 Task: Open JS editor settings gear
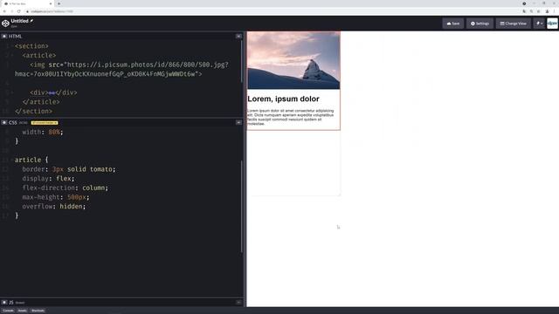tap(4, 303)
